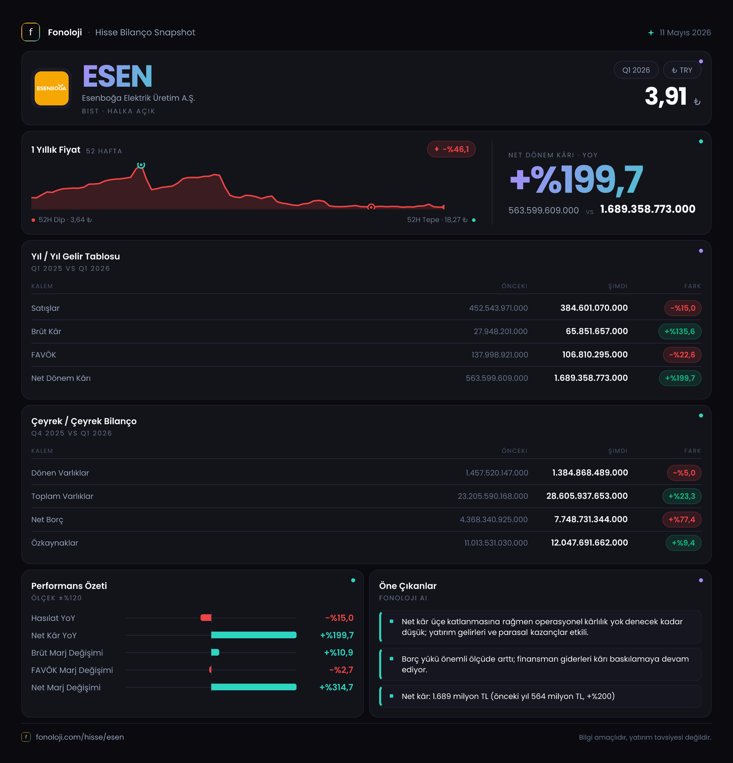Click the "Bilgi amaçlıdır" disclaimer in footer
733x763 pixels.
[x=645, y=737]
